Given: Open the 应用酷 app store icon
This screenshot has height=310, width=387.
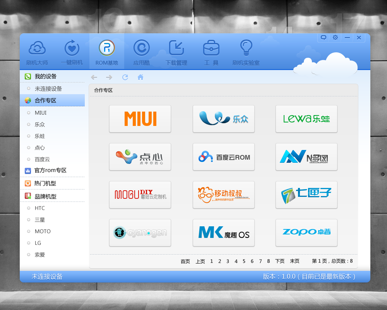Looking at the screenshot, I should 141,48.
